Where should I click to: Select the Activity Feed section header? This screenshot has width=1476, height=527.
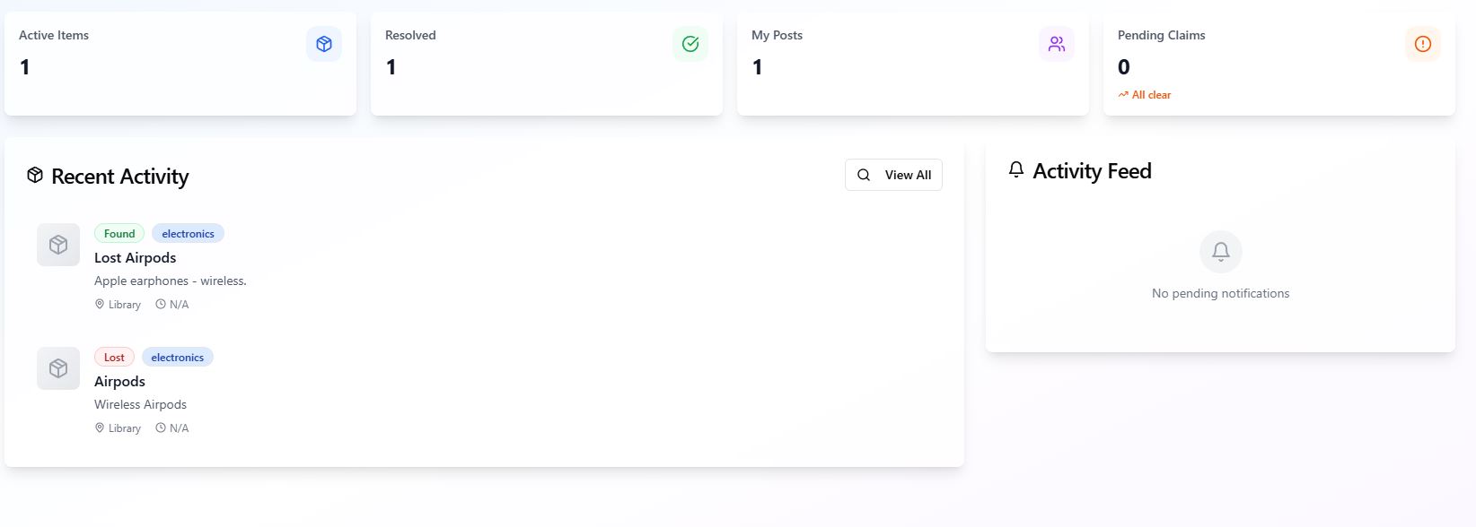pyautogui.click(x=1092, y=170)
